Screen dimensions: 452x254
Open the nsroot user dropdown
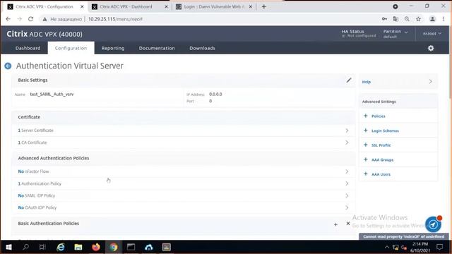[432, 34]
